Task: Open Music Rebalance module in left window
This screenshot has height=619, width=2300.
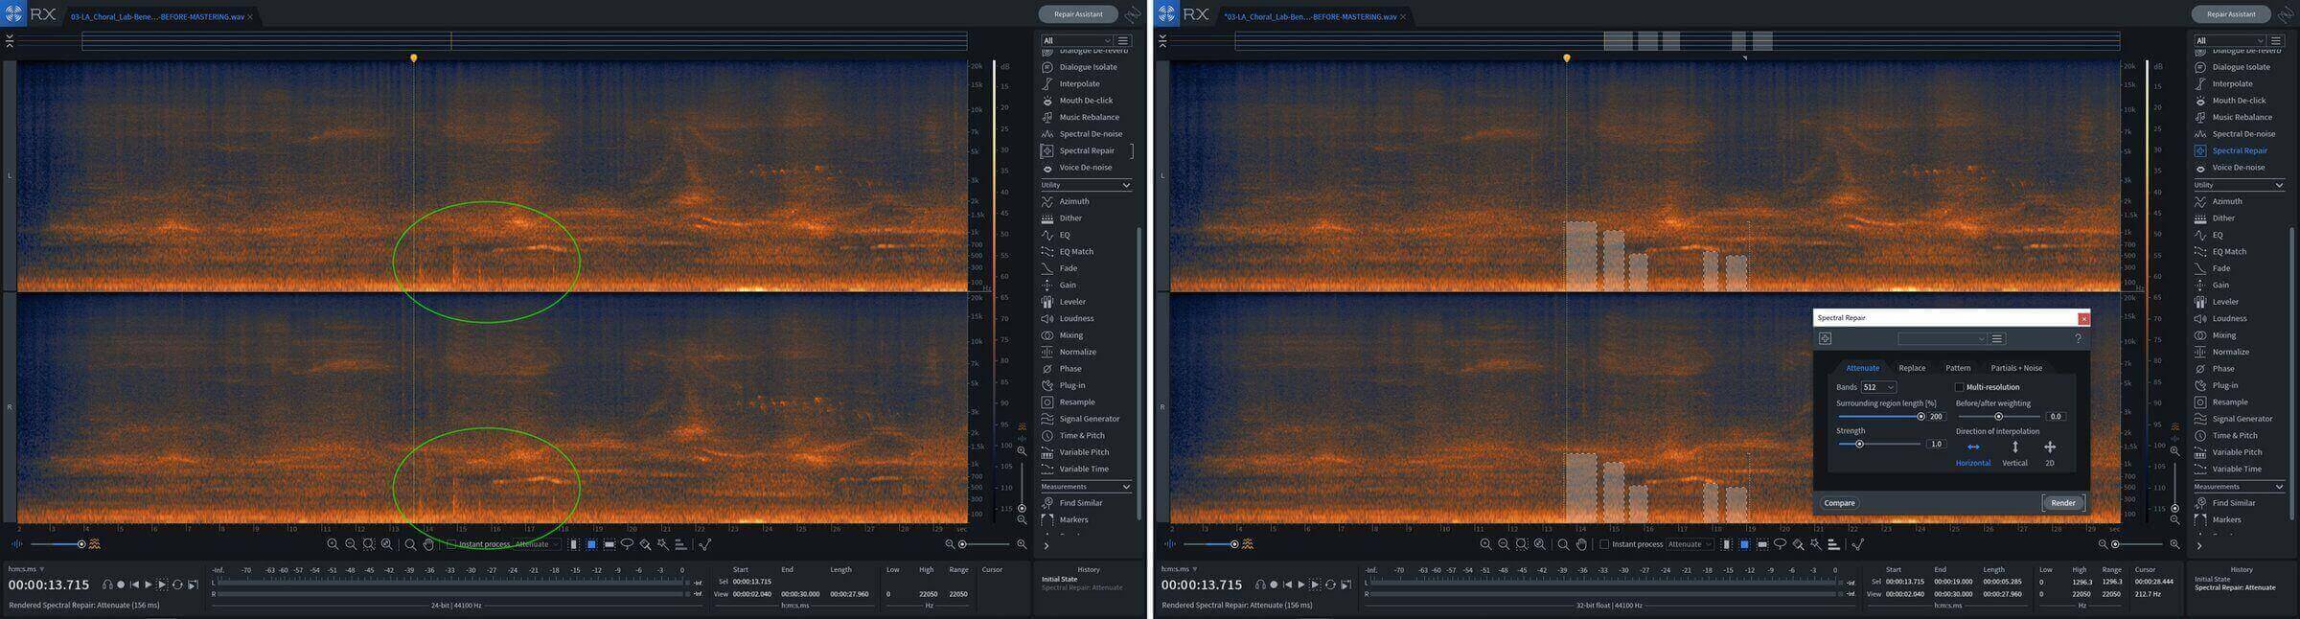Action: [x=1089, y=117]
